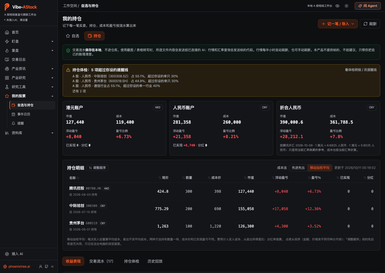Sort table by 名称 column

74,178
